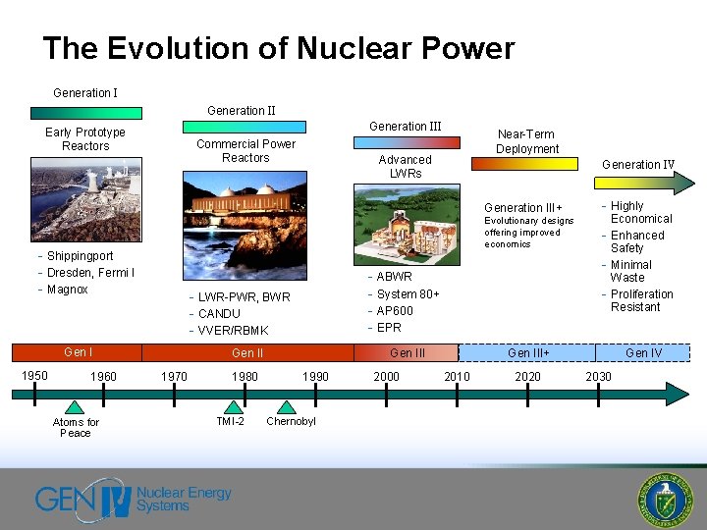This screenshot has width=707, height=530.
Task: Click the Generation I heading
Action: click(85, 93)
